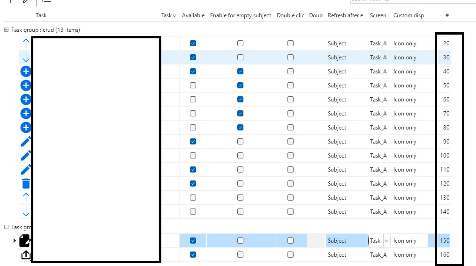This screenshot has width=476, height=266.
Task: Click the Double clic column header
Action: coord(290,15)
